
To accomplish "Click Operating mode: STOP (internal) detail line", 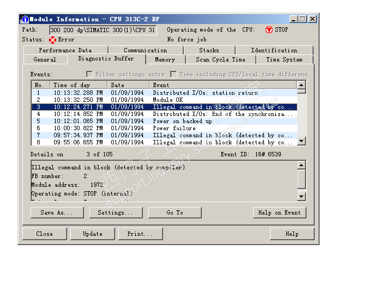I will tap(82, 194).
